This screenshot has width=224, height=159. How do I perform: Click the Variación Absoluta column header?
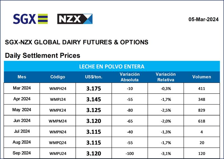[x=129, y=77]
